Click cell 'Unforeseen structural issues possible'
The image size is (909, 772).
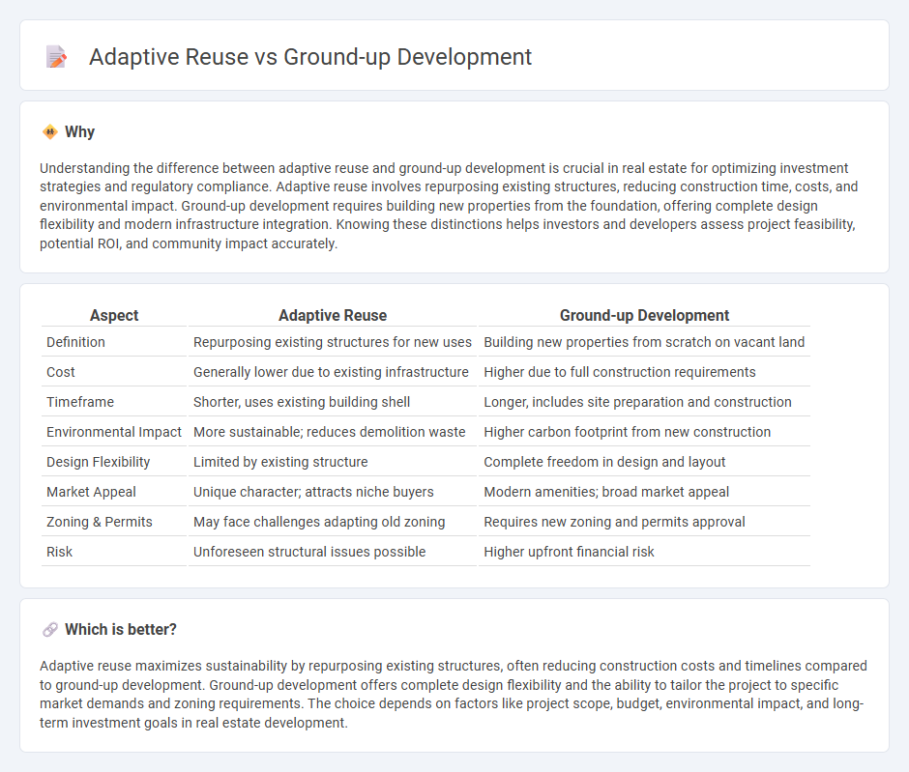pos(333,552)
